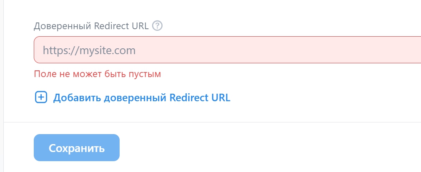Select the https://mysite.com placeholder text
Screen dimensions: 421x172
point(89,50)
